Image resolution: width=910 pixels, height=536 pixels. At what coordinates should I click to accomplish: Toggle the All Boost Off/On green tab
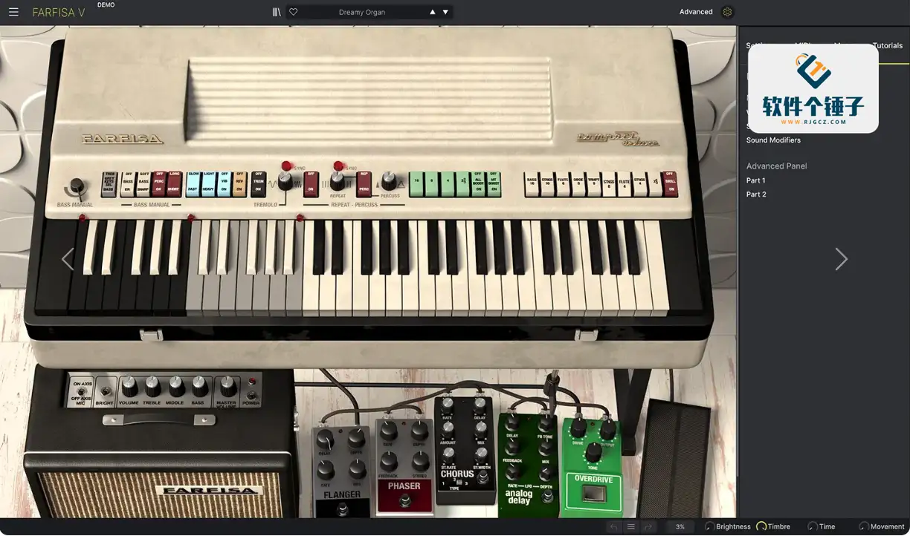coord(478,184)
